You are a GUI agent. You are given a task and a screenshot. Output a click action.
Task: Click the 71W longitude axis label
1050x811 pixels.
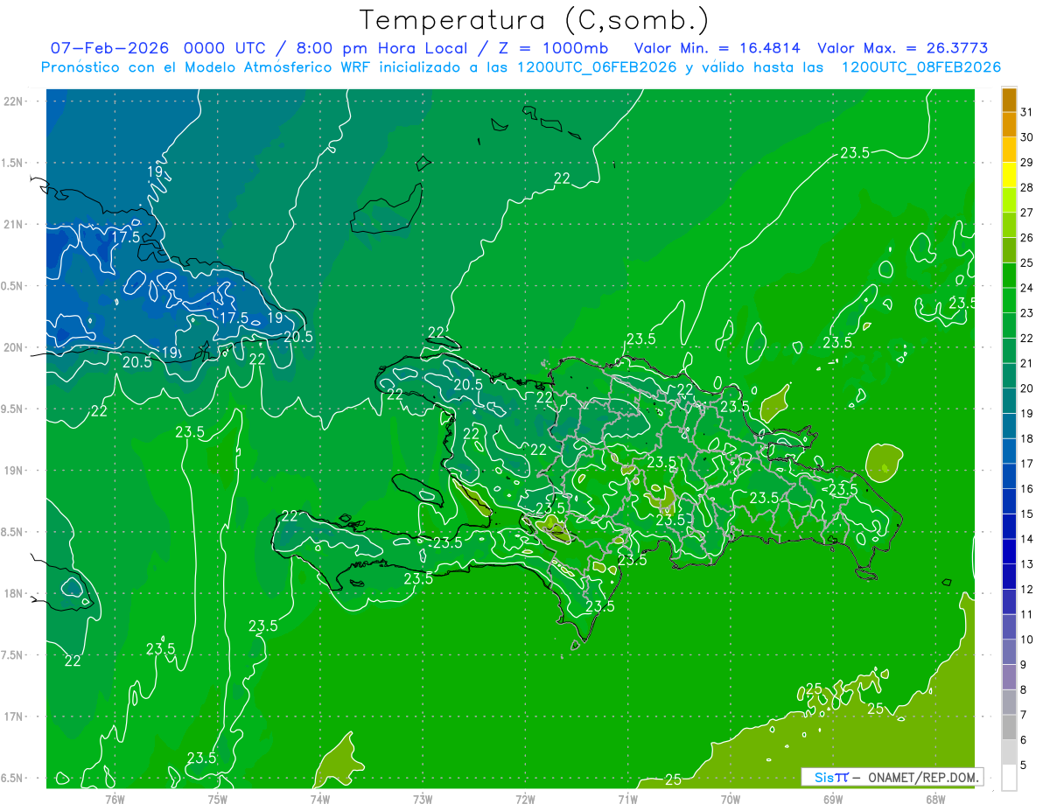coord(627,799)
